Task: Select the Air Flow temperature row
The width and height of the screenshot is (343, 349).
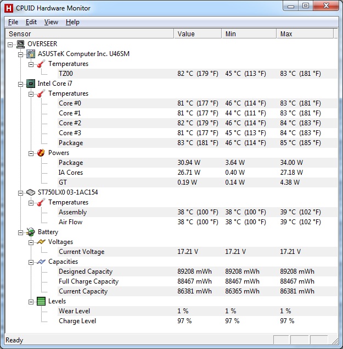Action: coord(198,222)
